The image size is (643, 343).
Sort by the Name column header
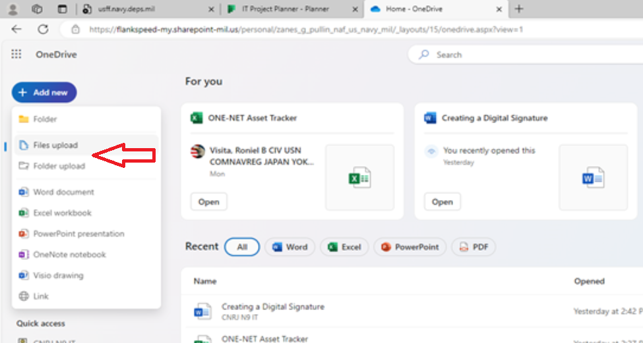(205, 281)
